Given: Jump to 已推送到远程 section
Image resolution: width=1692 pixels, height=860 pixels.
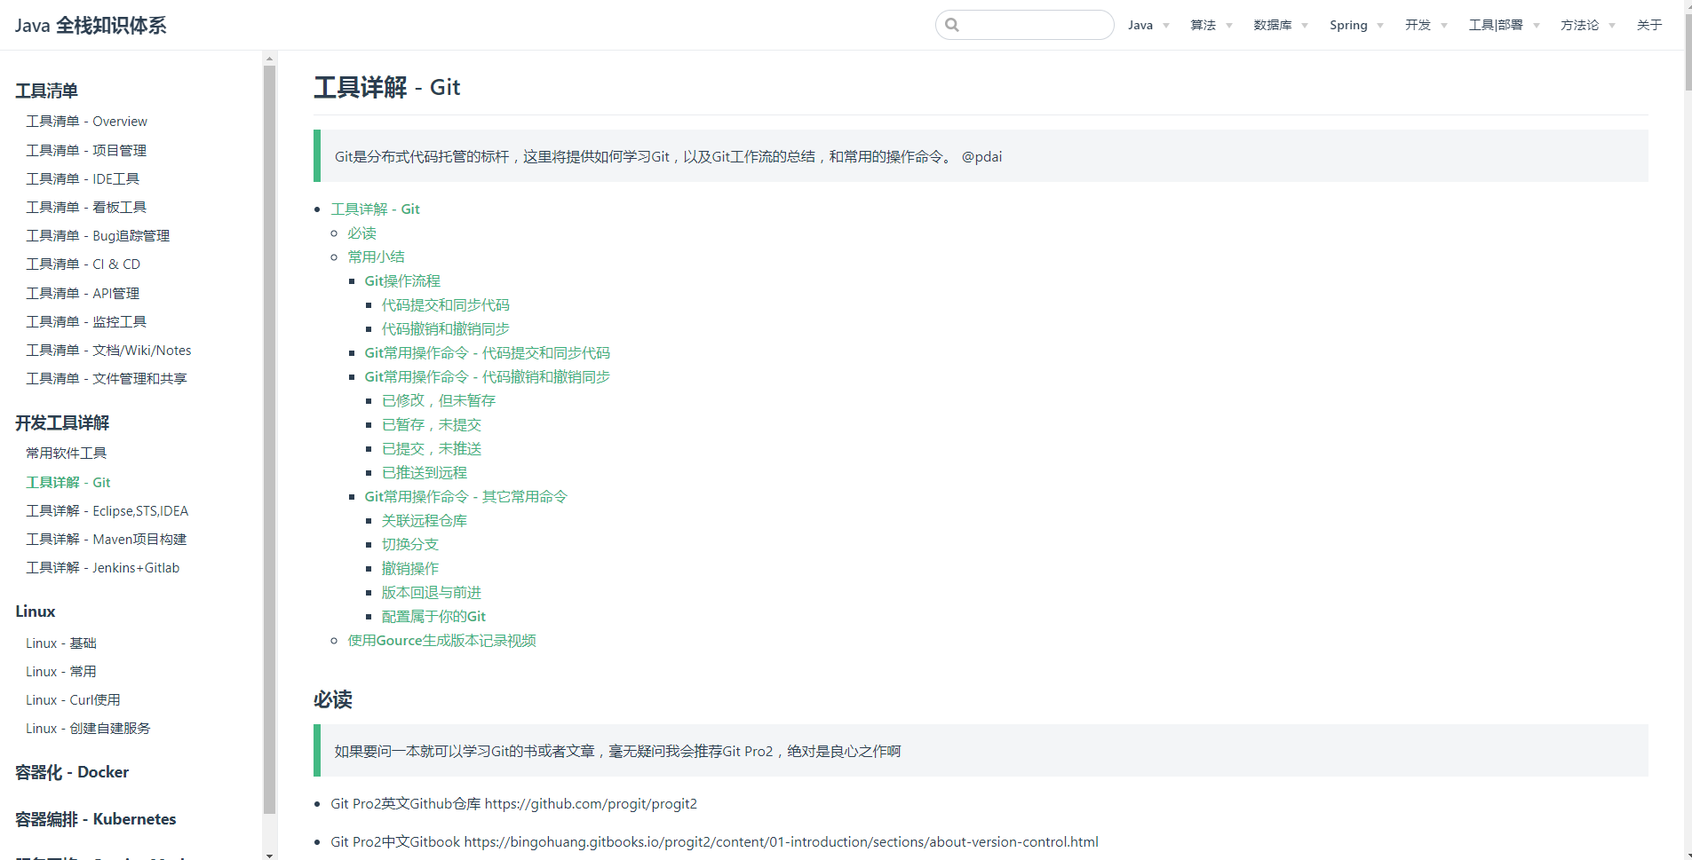Looking at the screenshot, I should pyautogui.click(x=425, y=472).
